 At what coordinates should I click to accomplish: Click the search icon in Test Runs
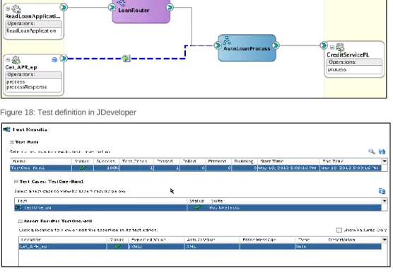pos(372,151)
